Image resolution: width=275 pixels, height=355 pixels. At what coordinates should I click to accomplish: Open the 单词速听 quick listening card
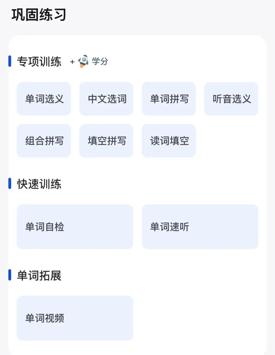coord(200,227)
